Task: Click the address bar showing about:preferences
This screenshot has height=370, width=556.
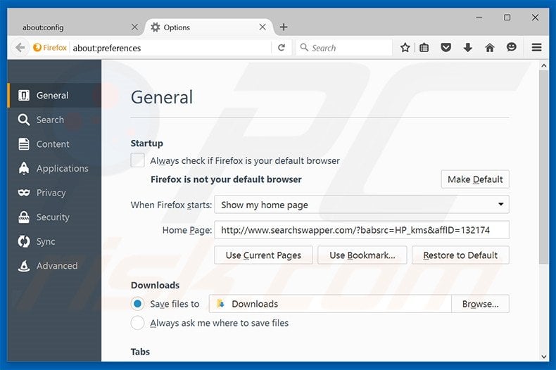Action: click(170, 48)
